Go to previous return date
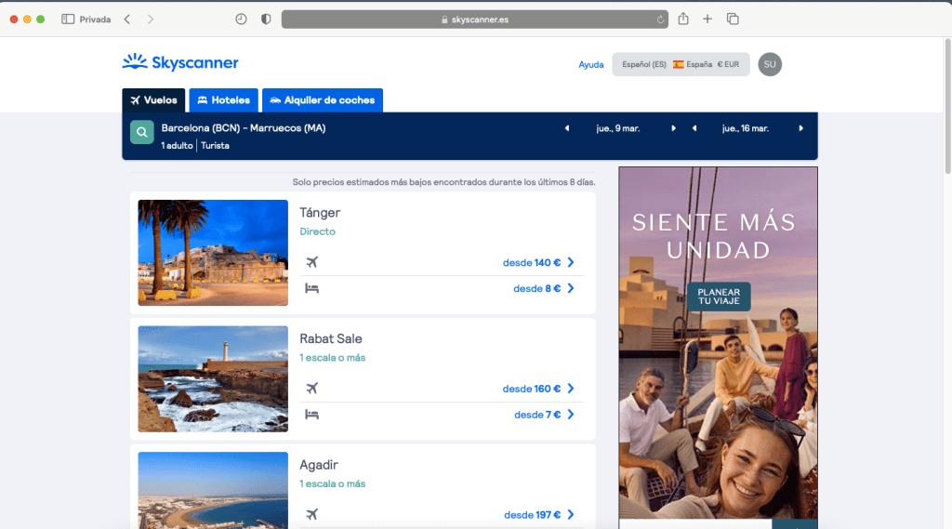This screenshot has width=952, height=529. [x=694, y=128]
